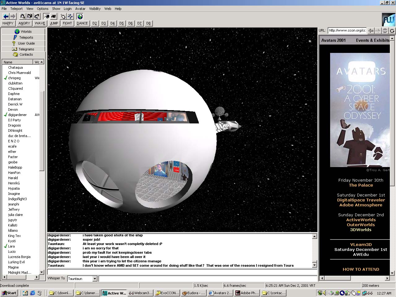The image size is (396, 297).
Task: Toggle the checkmark next to Lara
Action: [x=5, y=246]
